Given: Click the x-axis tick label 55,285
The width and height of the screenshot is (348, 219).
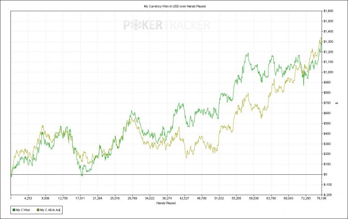Looking at the screenshot, I should (236, 198).
